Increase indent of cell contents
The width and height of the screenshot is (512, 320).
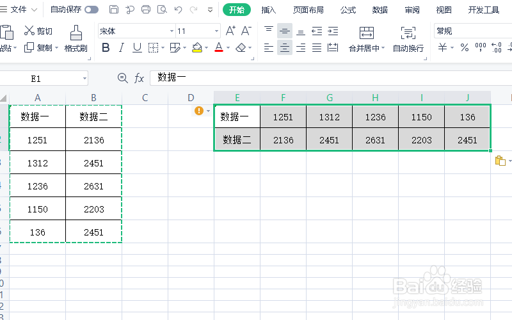click(x=333, y=31)
